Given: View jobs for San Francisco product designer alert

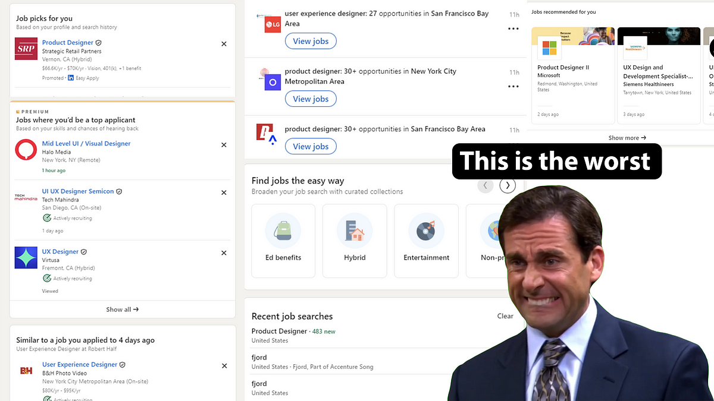Looking at the screenshot, I should coord(311,146).
